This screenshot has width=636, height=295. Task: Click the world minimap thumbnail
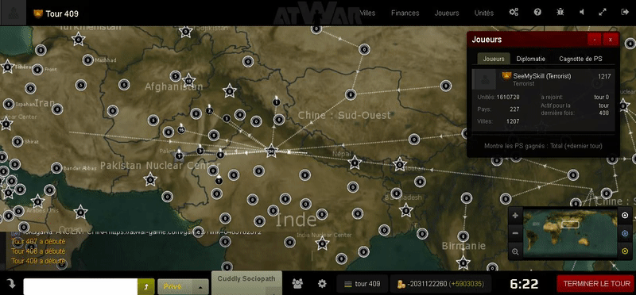[x=569, y=232]
